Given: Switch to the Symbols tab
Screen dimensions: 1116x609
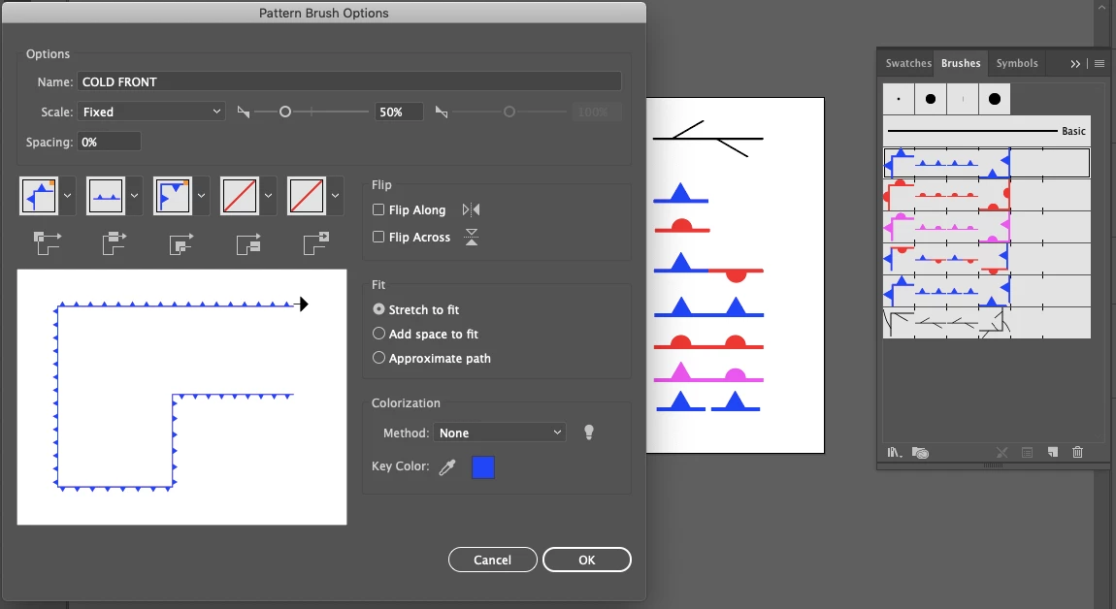Looking at the screenshot, I should click(1016, 63).
